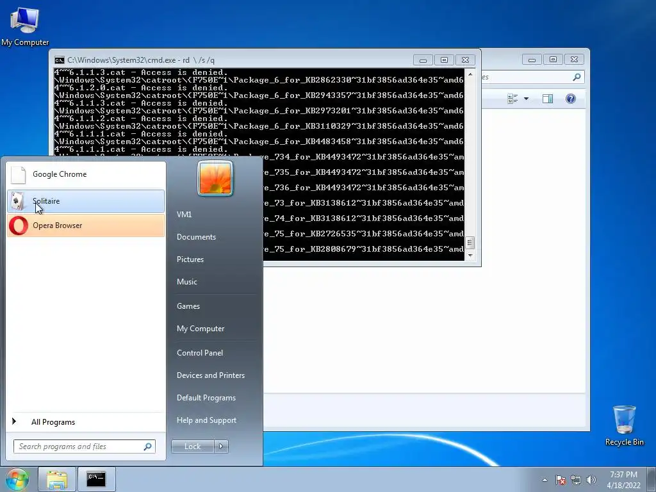The width and height of the screenshot is (656, 492).
Task: Open Devices and Printers
Action: pyautogui.click(x=210, y=375)
